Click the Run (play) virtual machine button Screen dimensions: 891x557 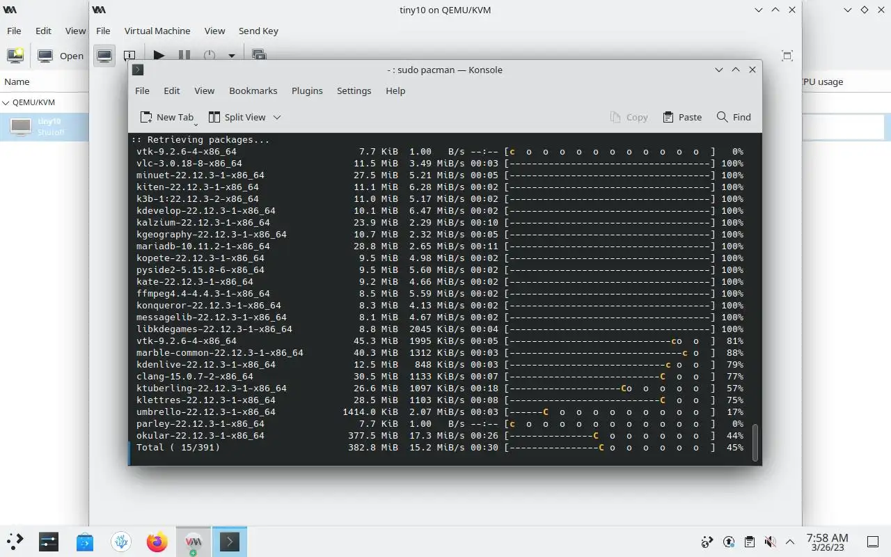coord(159,55)
